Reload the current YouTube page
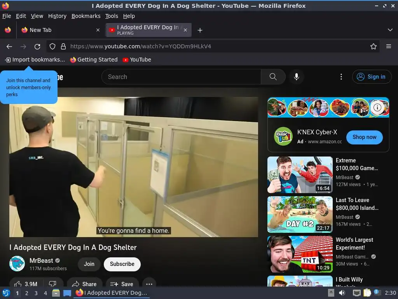The image size is (398, 299). (37, 47)
